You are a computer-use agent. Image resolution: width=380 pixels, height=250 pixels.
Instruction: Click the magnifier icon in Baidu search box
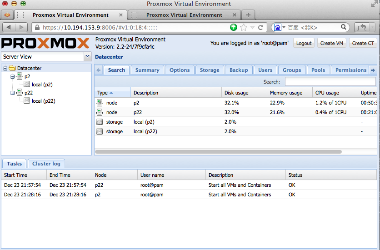click(343, 27)
